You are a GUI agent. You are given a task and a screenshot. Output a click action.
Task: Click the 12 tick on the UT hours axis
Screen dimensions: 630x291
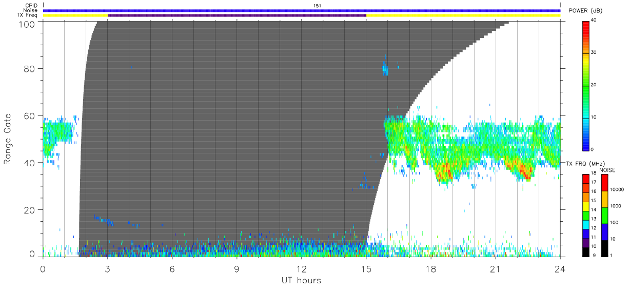(302, 269)
